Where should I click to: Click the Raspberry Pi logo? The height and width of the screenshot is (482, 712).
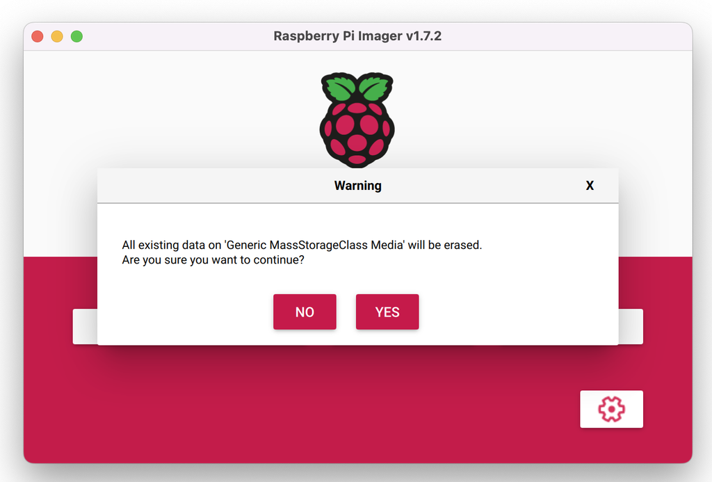pos(357,118)
